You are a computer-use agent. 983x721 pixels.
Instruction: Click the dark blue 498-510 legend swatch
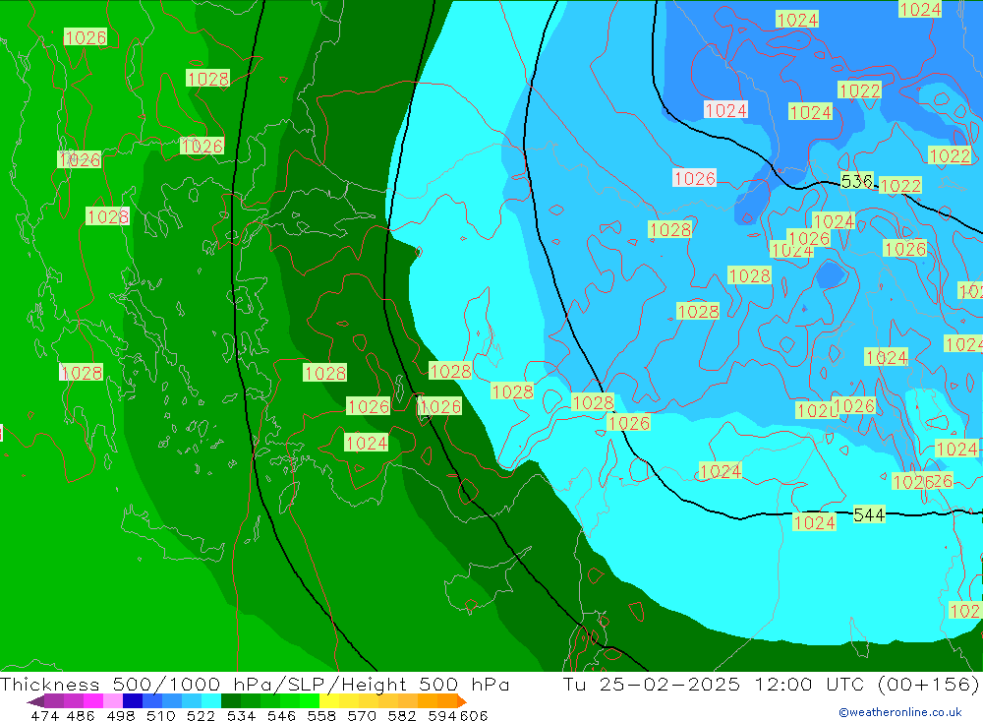click(x=133, y=701)
